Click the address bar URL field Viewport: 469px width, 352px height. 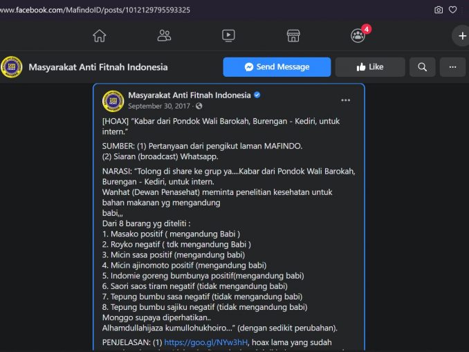[210, 10]
